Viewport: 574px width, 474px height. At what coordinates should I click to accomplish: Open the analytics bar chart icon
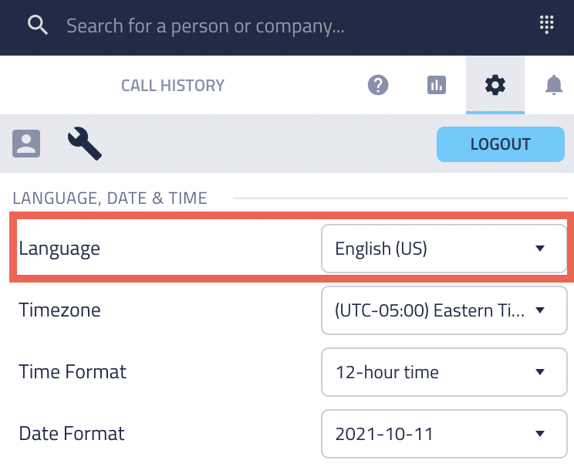point(437,85)
